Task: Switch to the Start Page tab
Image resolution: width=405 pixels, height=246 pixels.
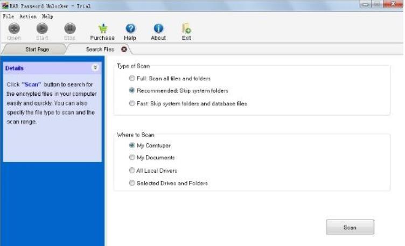Action: click(37, 49)
